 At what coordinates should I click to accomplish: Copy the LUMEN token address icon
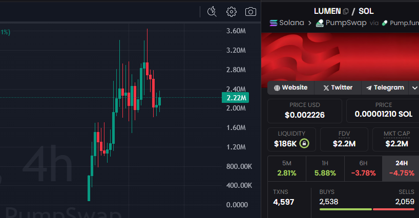(x=346, y=11)
